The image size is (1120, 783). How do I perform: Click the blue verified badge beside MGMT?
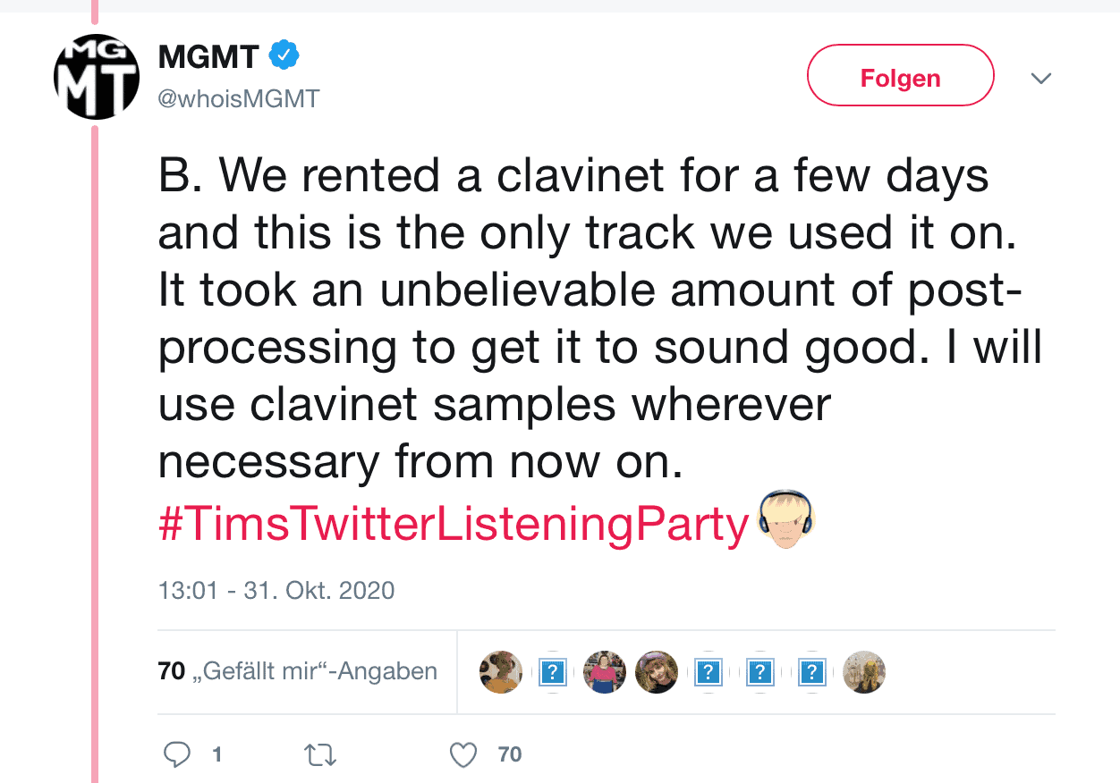click(284, 57)
